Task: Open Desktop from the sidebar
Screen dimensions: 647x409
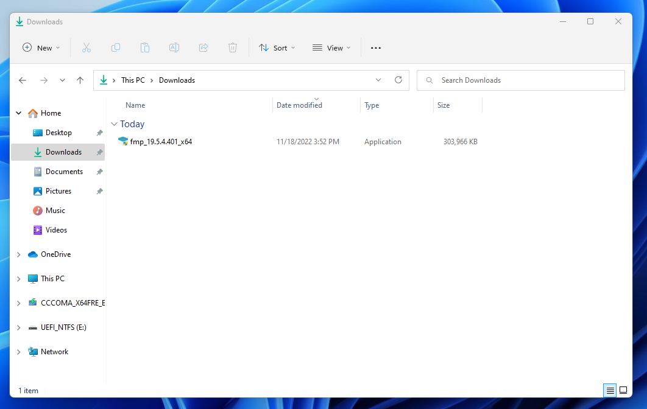Action: coord(58,132)
